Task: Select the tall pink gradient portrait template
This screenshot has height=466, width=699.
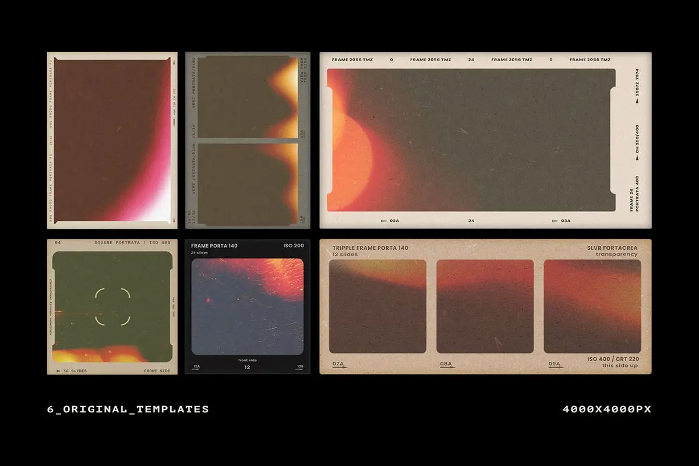Action: [111, 140]
